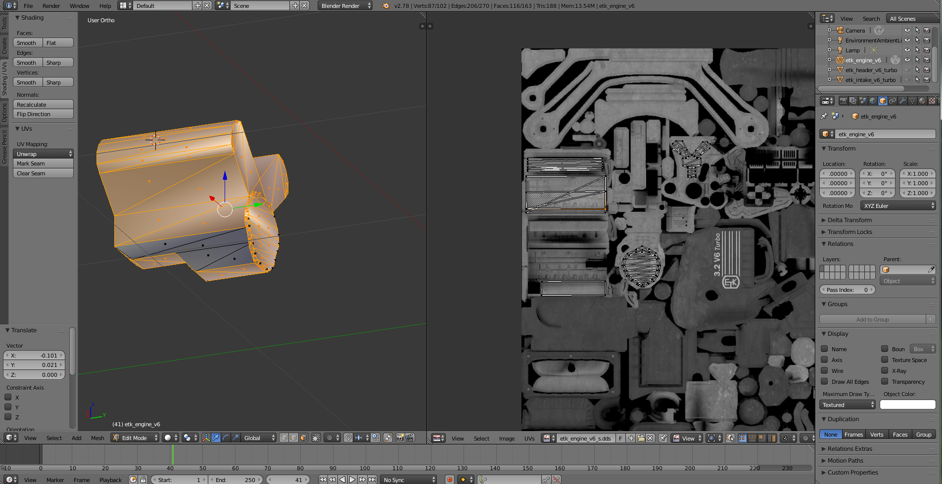
Task: Expand the Delta Transform panel
Action: pyautogui.click(x=849, y=220)
